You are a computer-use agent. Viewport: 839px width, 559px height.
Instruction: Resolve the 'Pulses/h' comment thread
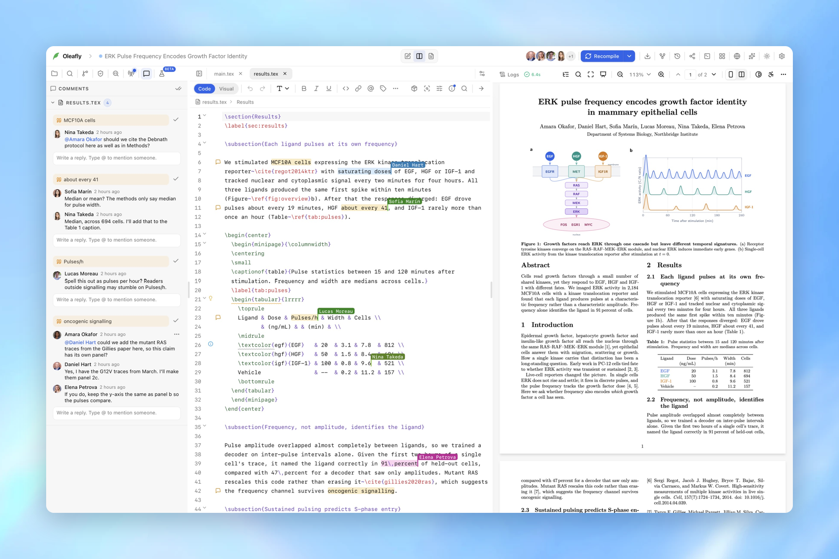pyautogui.click(x=176, y=261)
